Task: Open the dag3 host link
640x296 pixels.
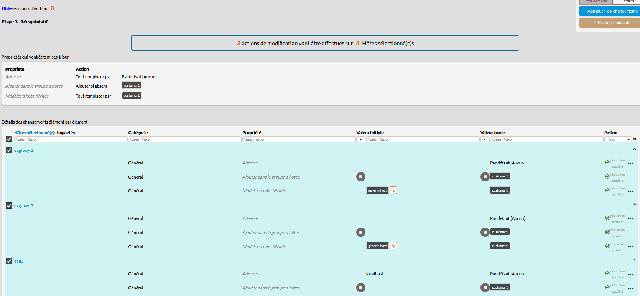Action: coord(19,261)
